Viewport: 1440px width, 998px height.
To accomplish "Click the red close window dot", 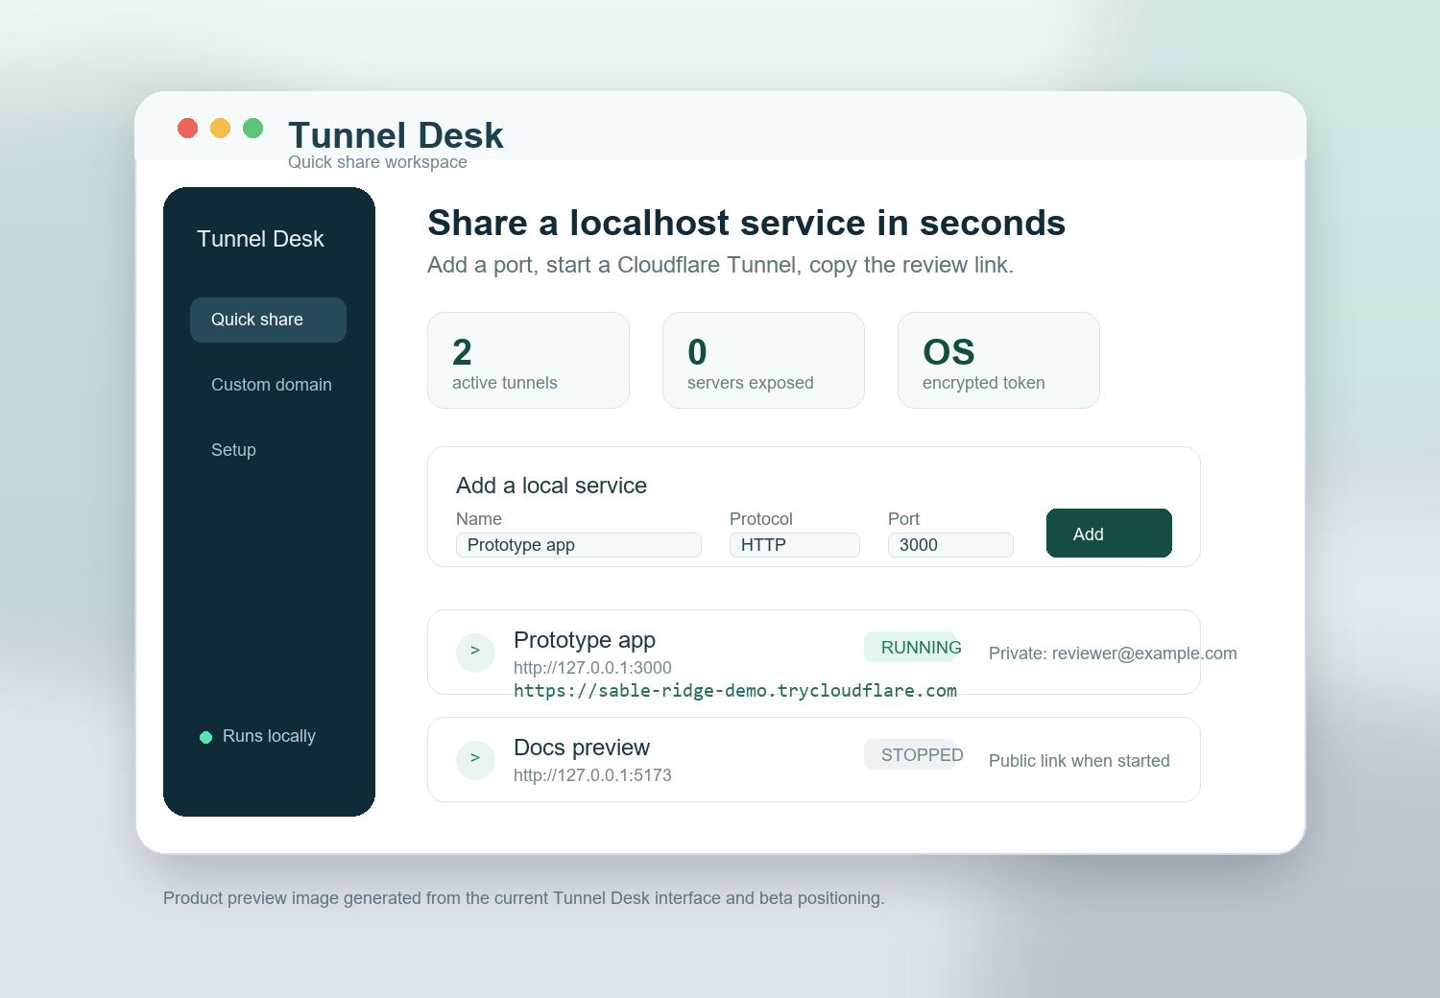I will [188, 128].
